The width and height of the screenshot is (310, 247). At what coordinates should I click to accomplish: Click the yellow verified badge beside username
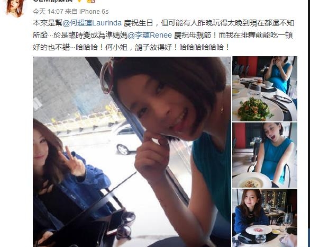click(x=79, y=1)
